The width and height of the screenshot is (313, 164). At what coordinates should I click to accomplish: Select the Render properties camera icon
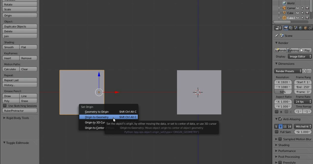286,28
